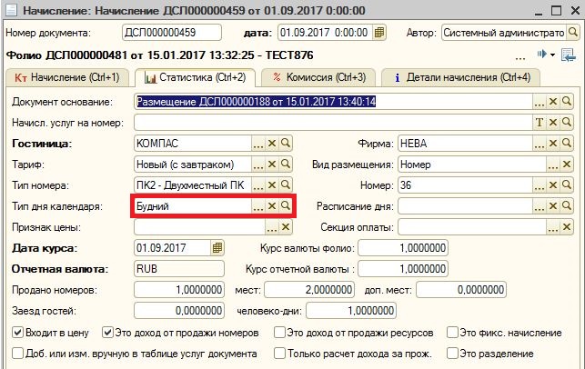Open selection for Расписание дня field
The image size is (585, 369).
coord(540,205)
